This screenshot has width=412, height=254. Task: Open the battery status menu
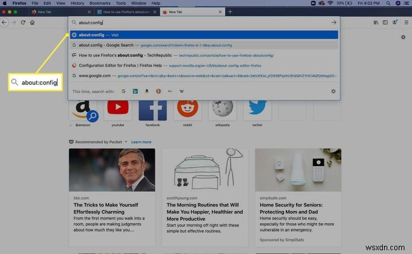[344, 3]
